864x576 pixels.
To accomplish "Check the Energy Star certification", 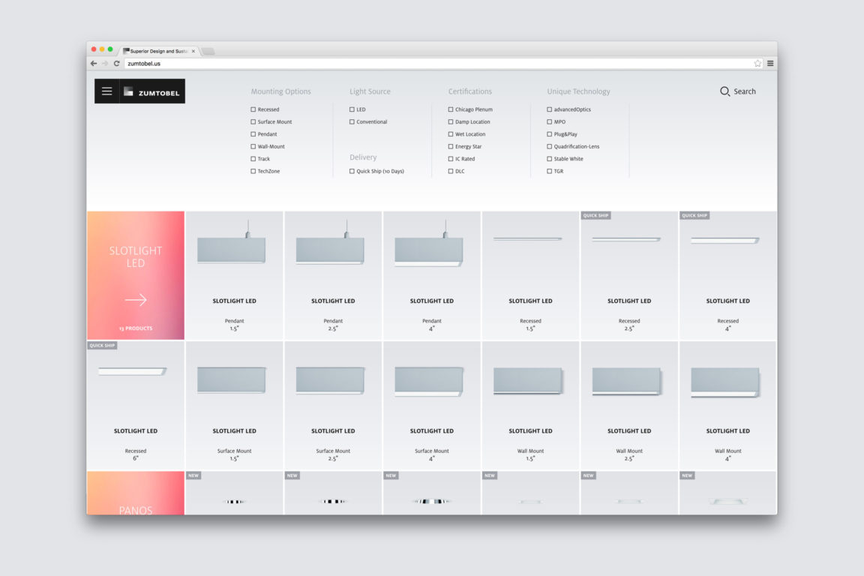I will click(x=451, y=146).
